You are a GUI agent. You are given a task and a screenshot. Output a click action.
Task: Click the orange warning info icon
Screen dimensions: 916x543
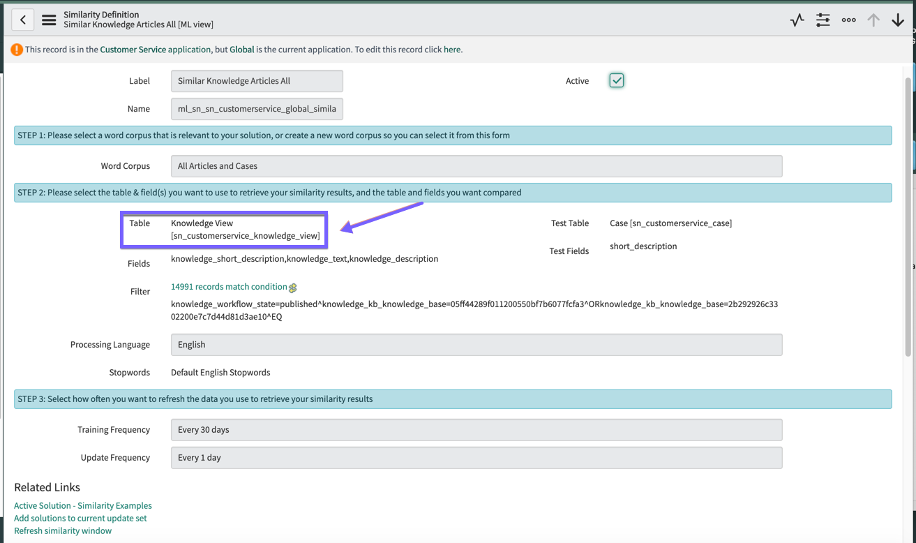[17, 50]
